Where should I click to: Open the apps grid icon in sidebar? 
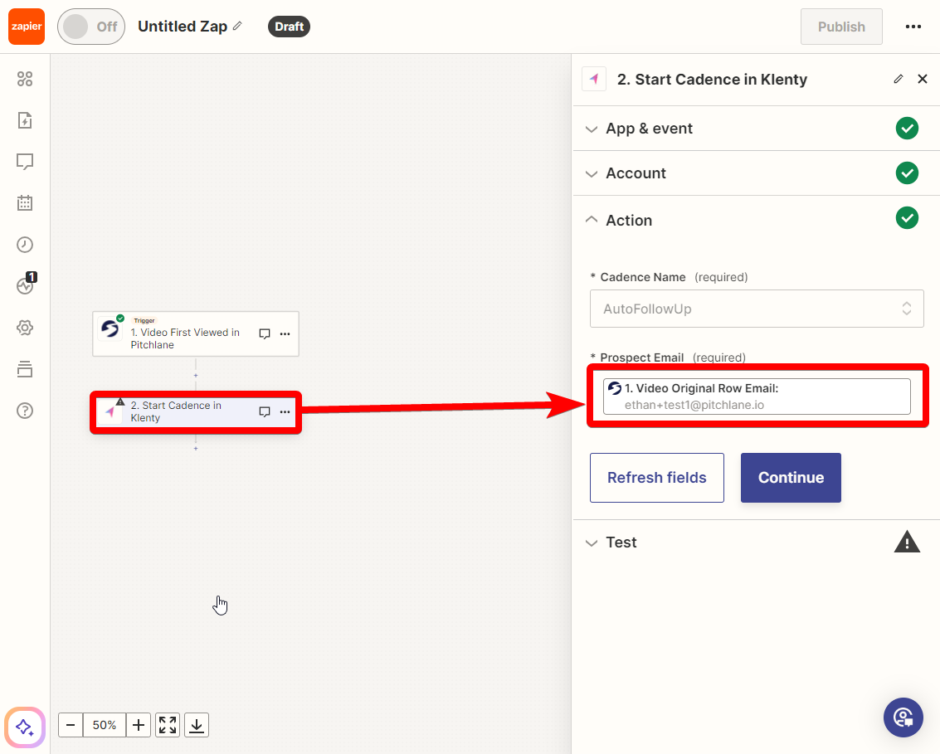tap(25, 79)
